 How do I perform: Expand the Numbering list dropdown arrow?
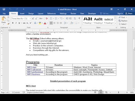[58, 19]
